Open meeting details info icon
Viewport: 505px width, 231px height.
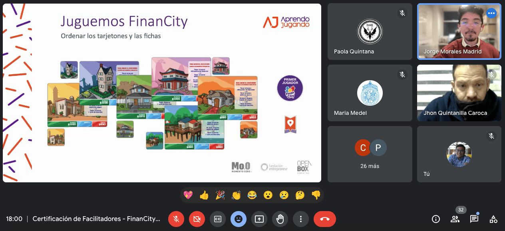coord(436,219)
